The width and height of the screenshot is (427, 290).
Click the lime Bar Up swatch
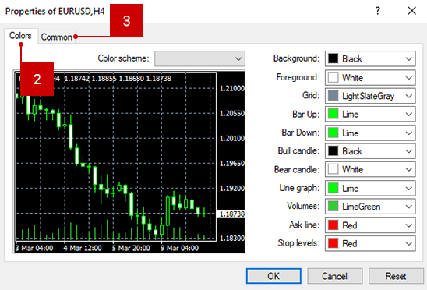[333, 114]
